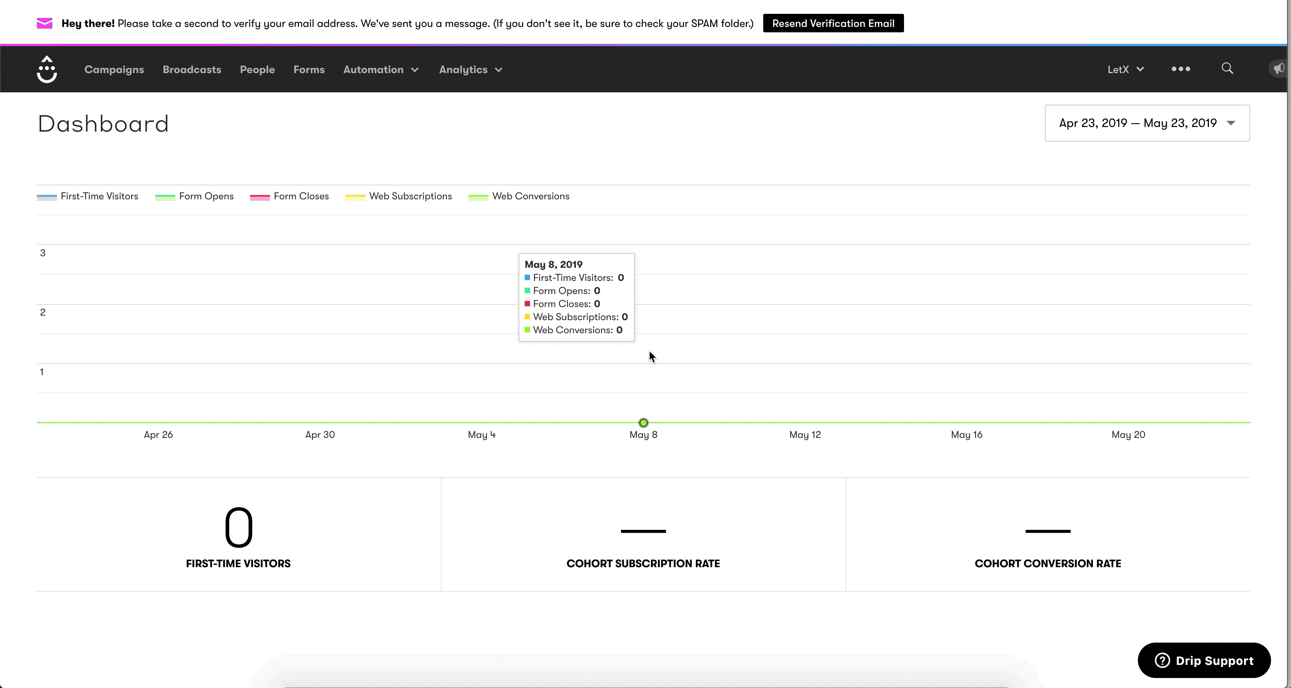The height and width of the screenshot is (688, 1291).
Task: Navigate to the People tab
Action: click(x=257, y=70)
